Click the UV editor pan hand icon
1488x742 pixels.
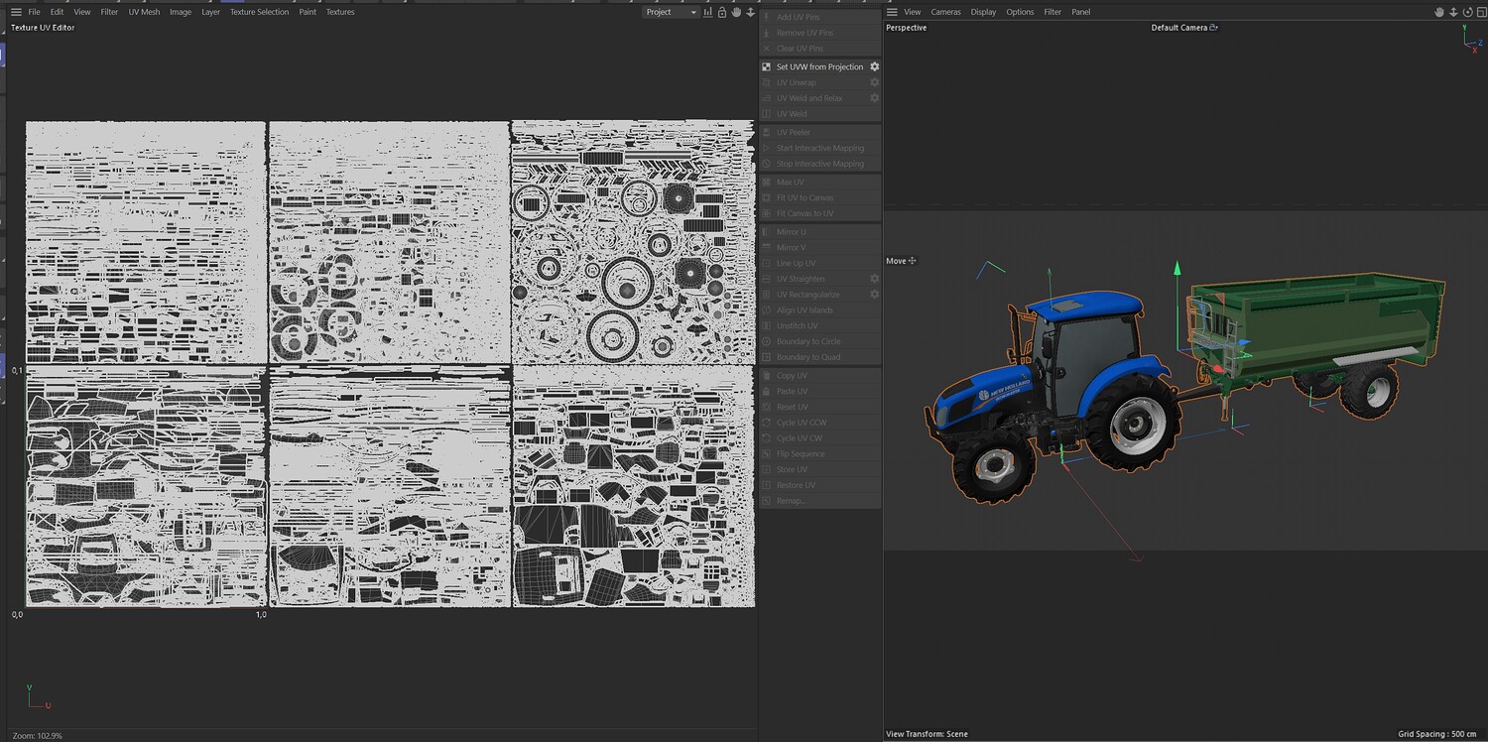coord(736,12)
